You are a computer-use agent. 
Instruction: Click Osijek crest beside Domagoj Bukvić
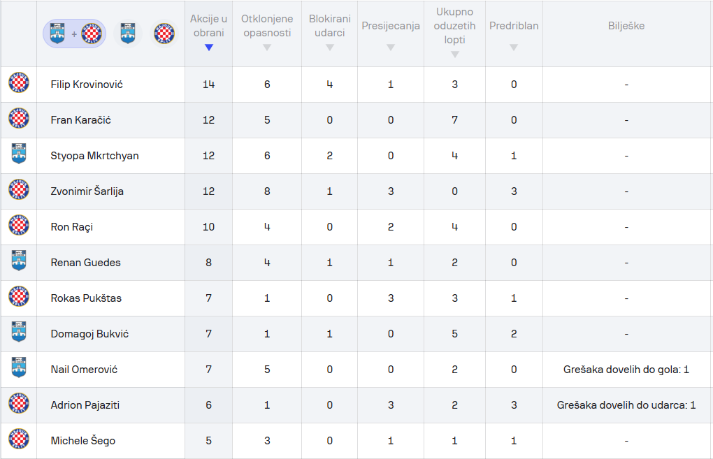coord(19,333)
